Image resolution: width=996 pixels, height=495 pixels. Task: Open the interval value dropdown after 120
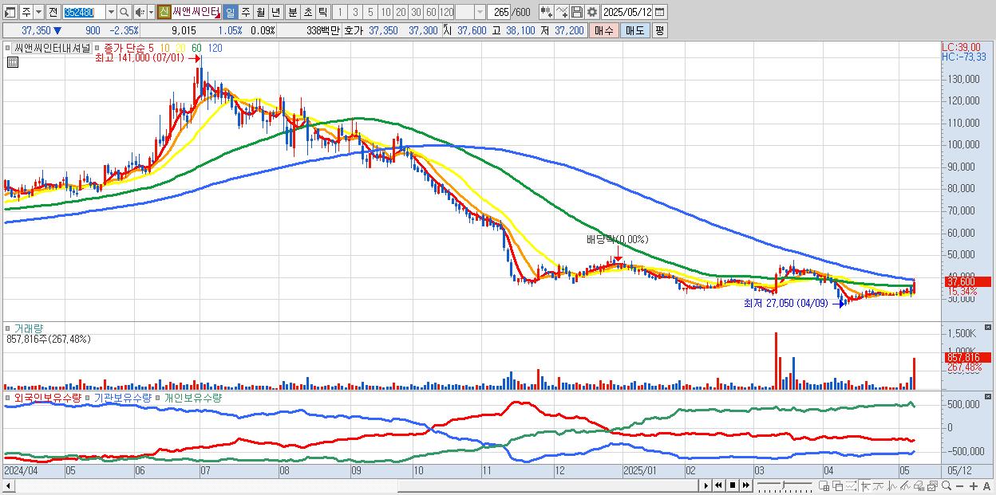coord(479,12)
